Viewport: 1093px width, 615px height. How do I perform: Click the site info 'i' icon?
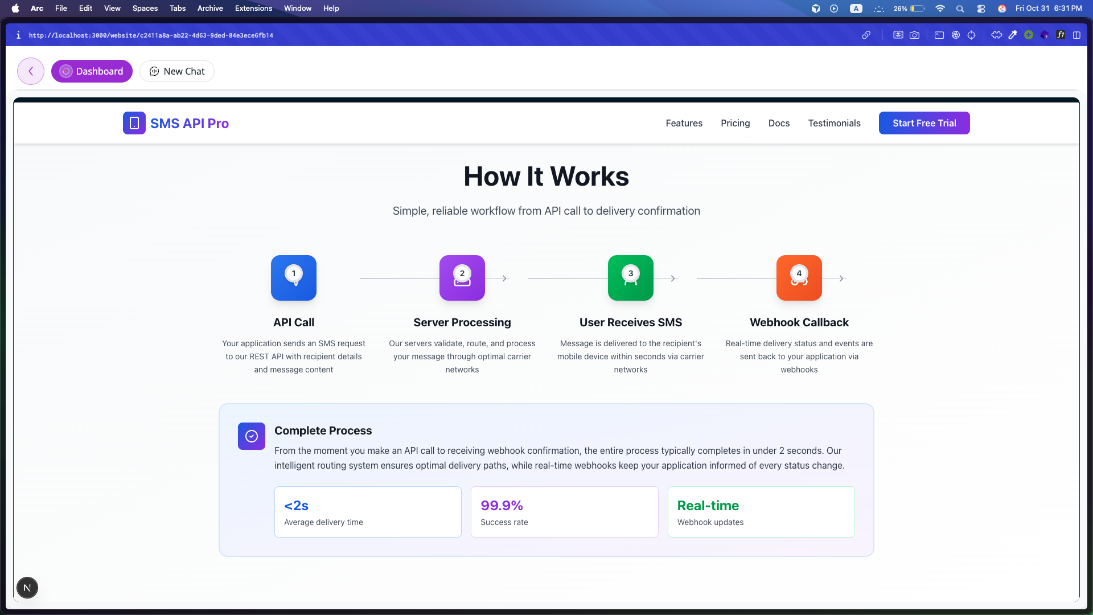(18, 35)
